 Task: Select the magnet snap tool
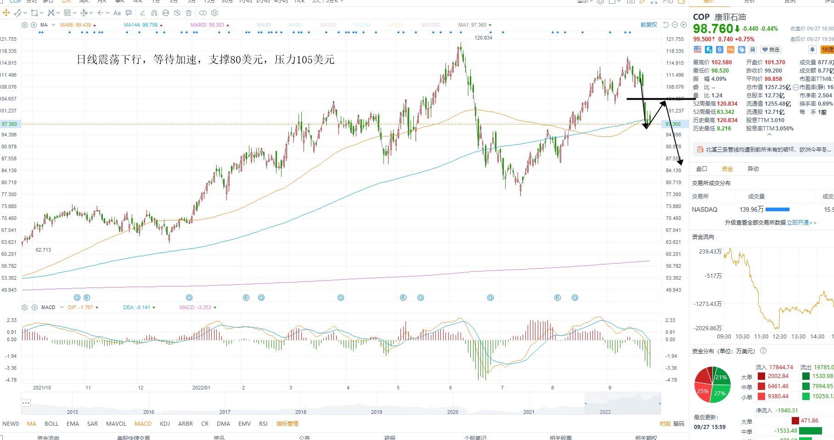[154, 13]
